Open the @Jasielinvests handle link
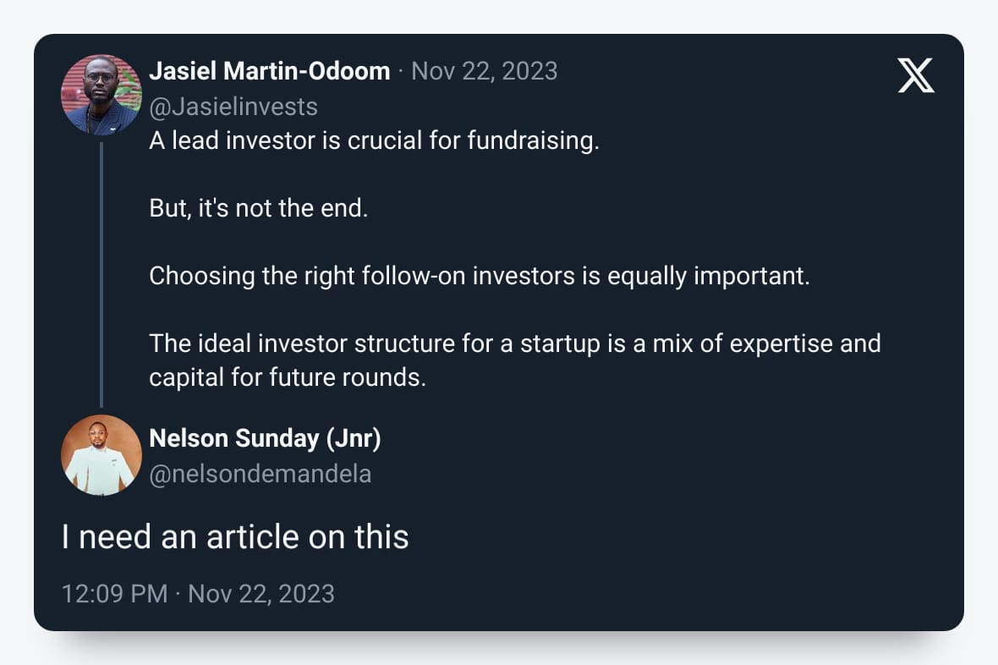This screenshot has height=665, width=998. pos(233,107)
